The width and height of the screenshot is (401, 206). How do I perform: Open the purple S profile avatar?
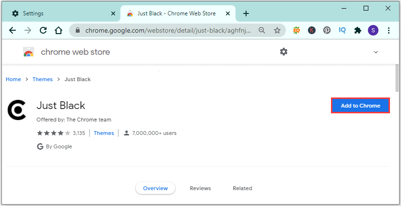point(373,30)
